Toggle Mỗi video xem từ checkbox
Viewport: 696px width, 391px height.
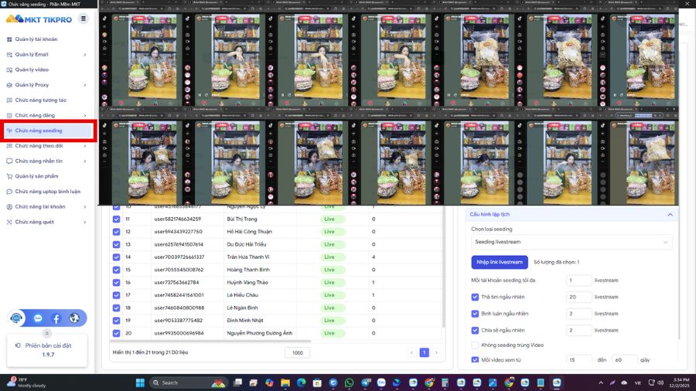coord(475,360)
